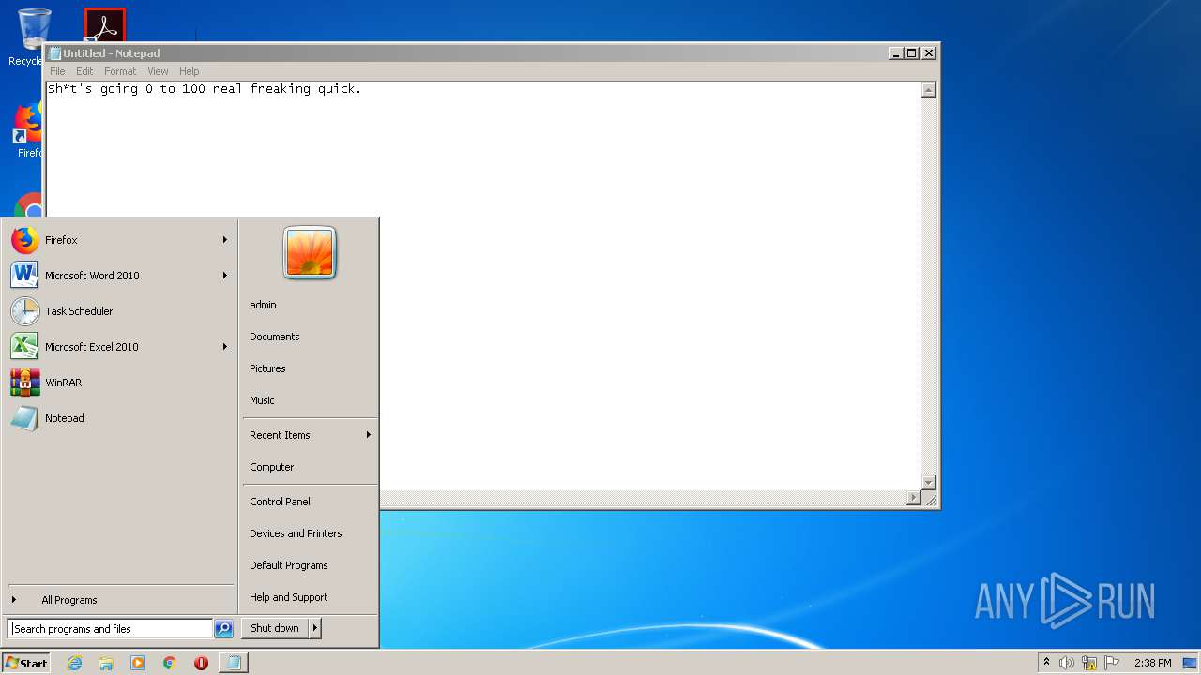Launch Microsoft Excel 2010 from Start menu

[119, 347]
